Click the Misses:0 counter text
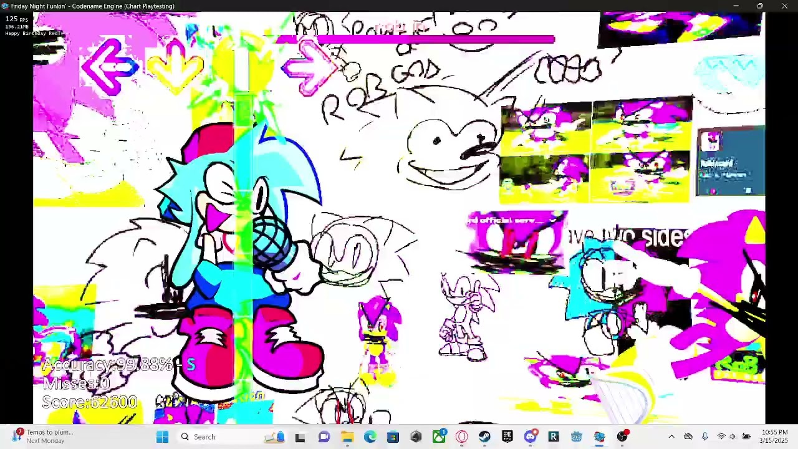Screen dimensions: 798x449 (x=76, y=384)
